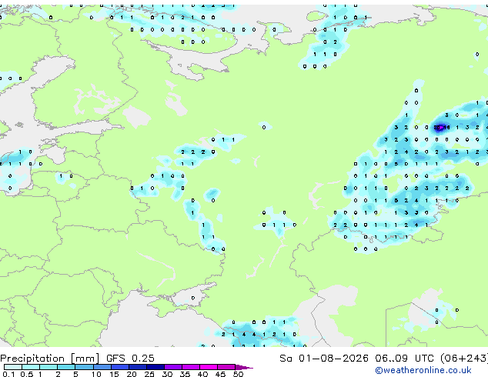Click the 'Precipitation [mm]' title text
This screenshot has width=488, height=377.
tap(50, 359)
